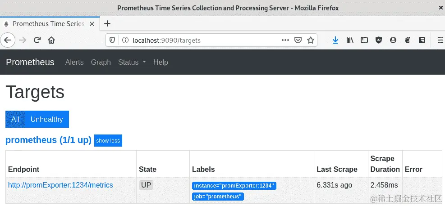Show only Unhealthy targets
This screenshot has width=445, height=206.
pos(46,119)
